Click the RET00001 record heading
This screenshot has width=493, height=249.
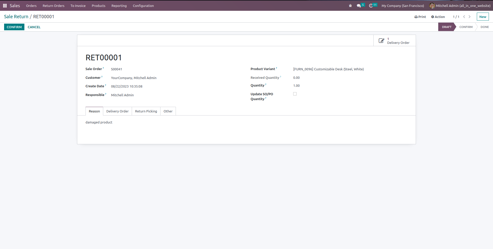coord(104,58)
